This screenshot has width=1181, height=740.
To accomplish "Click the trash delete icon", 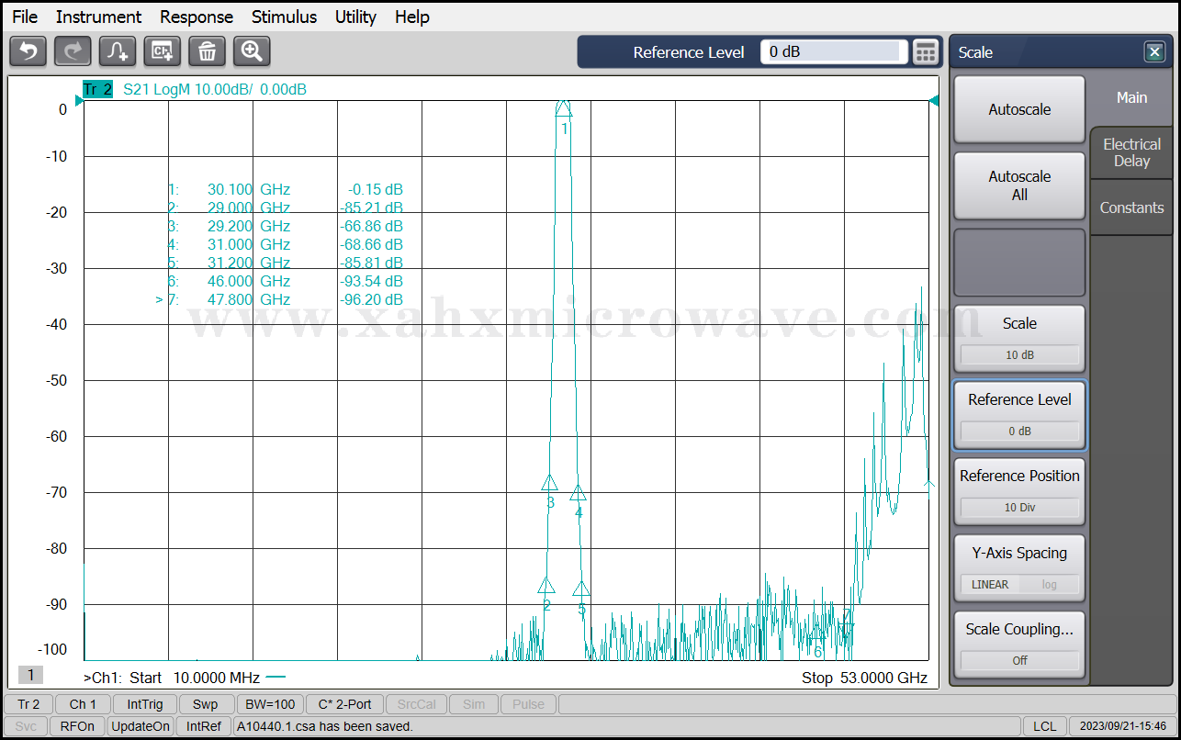I will tap(208, 51).
